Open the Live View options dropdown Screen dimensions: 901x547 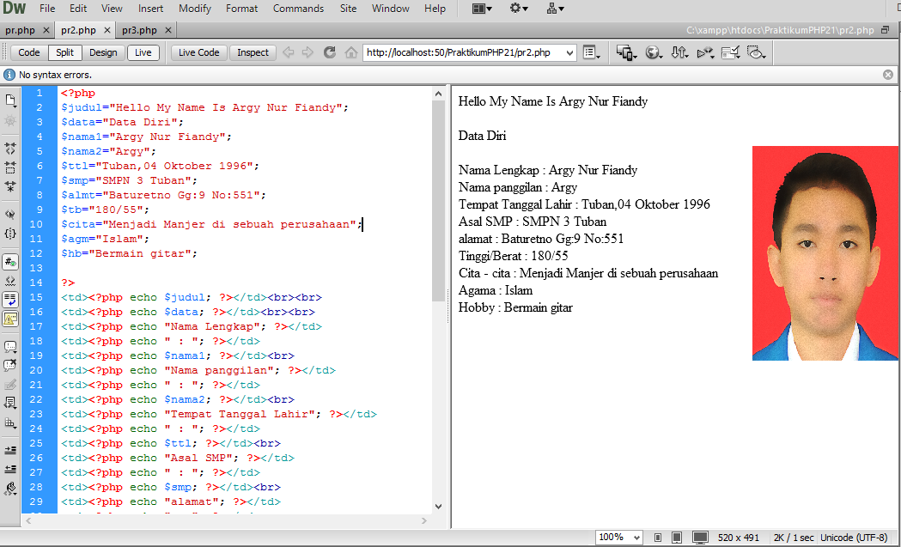click(591, 53)
